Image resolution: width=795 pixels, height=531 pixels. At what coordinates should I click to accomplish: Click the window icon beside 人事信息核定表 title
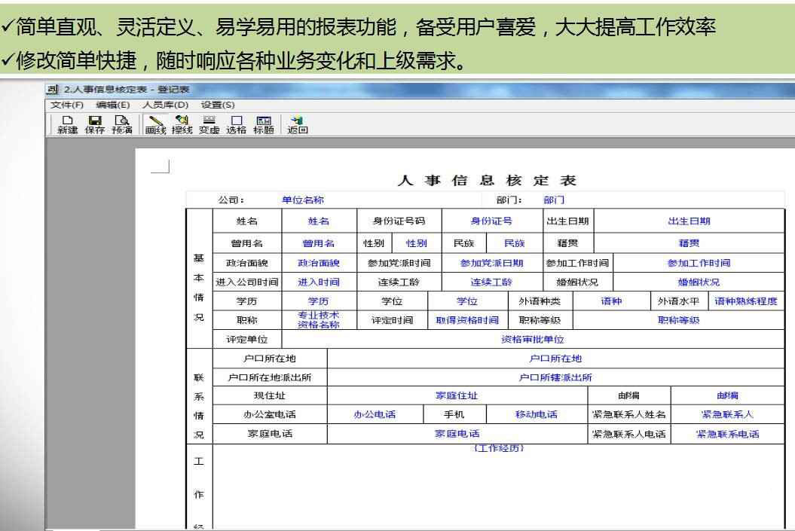coord(52,90)
